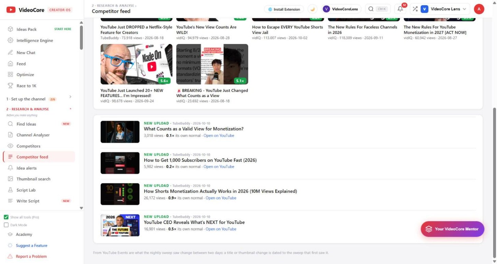This screenshot has width=497, height=264.
Task: Open the Academy graduation cap icon
Action: 10,235
